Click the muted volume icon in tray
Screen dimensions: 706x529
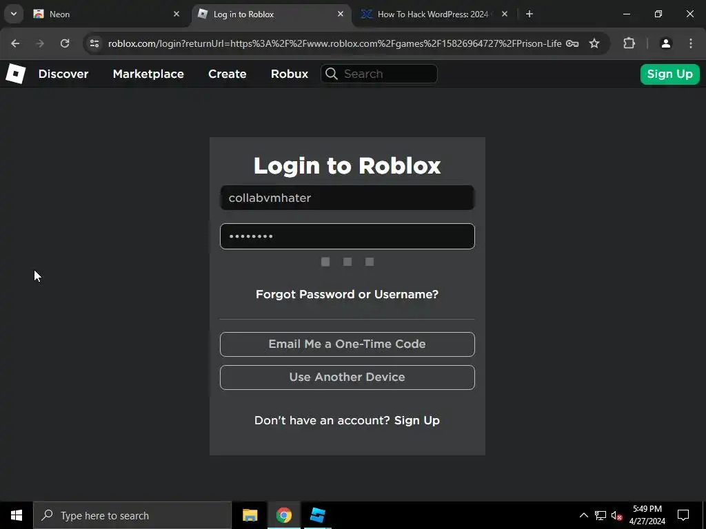pyautogui.click(x=616, y=515)
